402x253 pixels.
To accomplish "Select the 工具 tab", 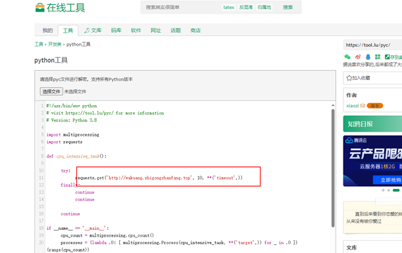I will coord(68,31).
